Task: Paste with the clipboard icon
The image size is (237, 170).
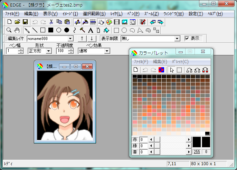Action: [67, 22]
